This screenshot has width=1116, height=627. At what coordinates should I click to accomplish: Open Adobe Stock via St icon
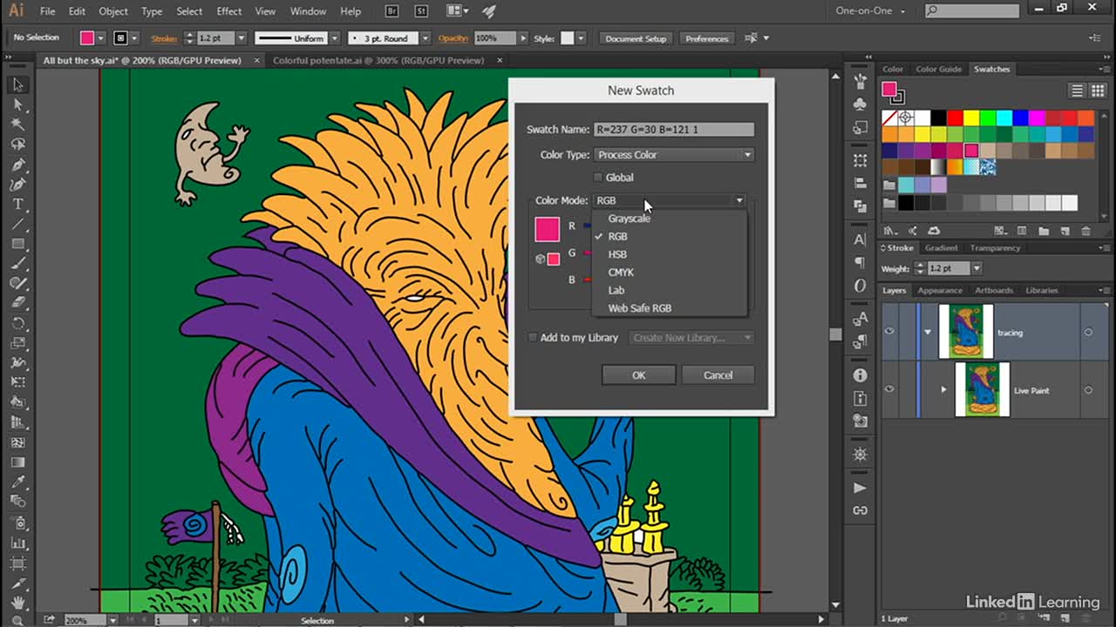pos(421,11)
